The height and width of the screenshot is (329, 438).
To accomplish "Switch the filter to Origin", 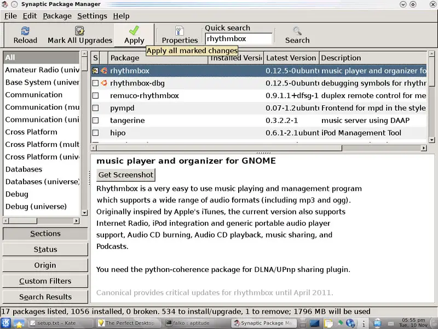I will [45, 265].
